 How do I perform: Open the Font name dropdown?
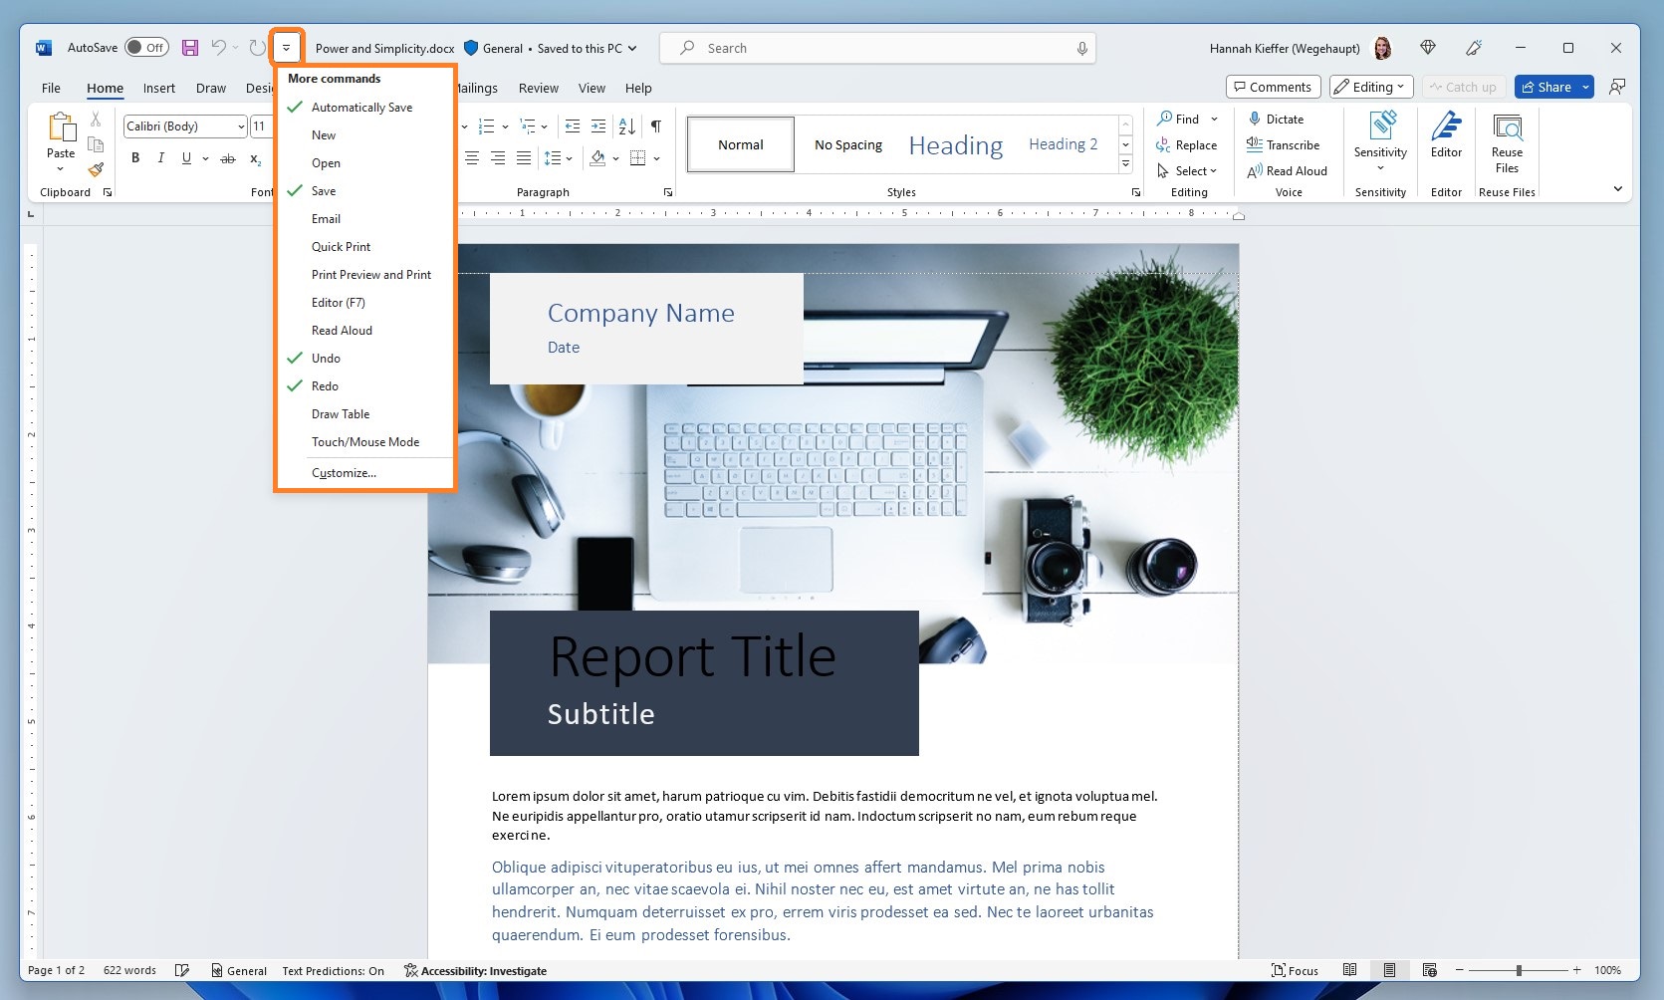241,126
